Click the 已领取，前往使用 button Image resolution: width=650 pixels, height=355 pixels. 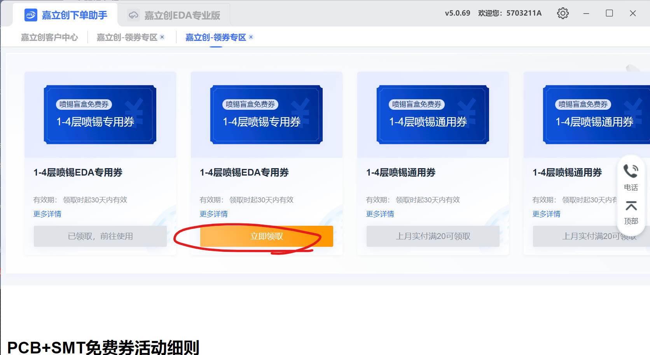pos(100,236)
